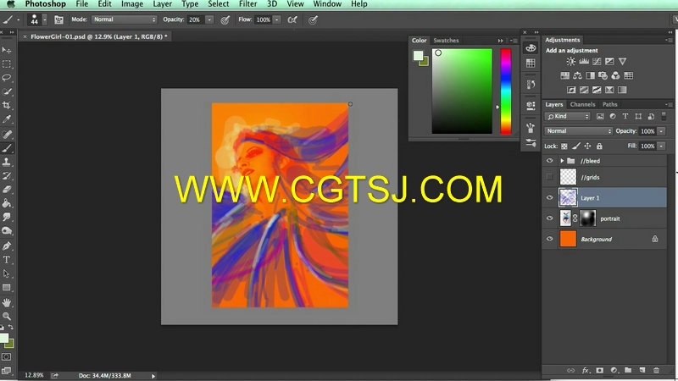Select the Rectangle shape tool
The height and width of the screenshot is (381, 678).
(7, 287)
